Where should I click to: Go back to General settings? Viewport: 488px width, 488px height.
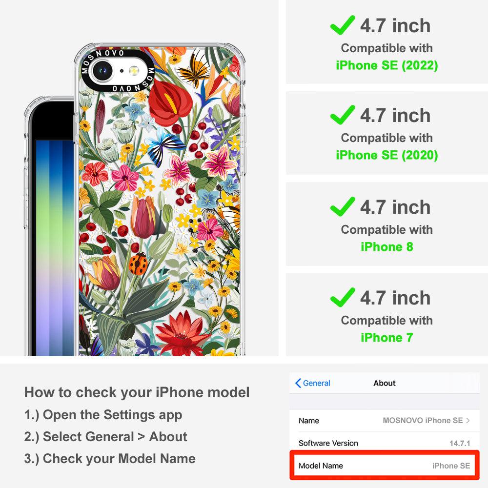[313, 383]
